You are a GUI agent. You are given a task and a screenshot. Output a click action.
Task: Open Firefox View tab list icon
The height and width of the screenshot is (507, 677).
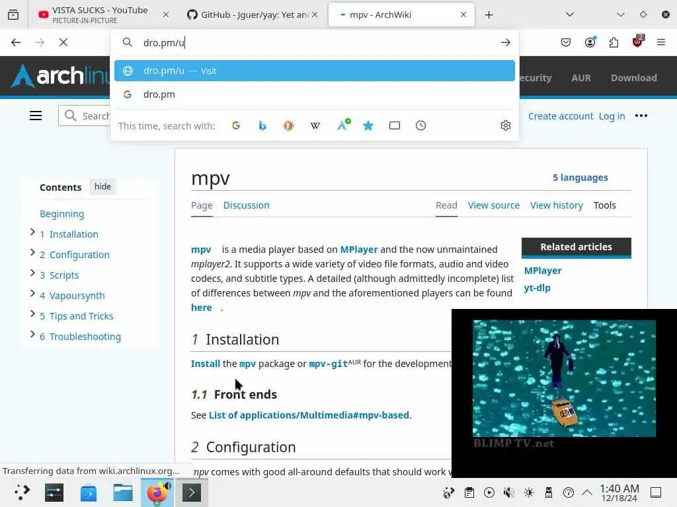pos(13,15)
